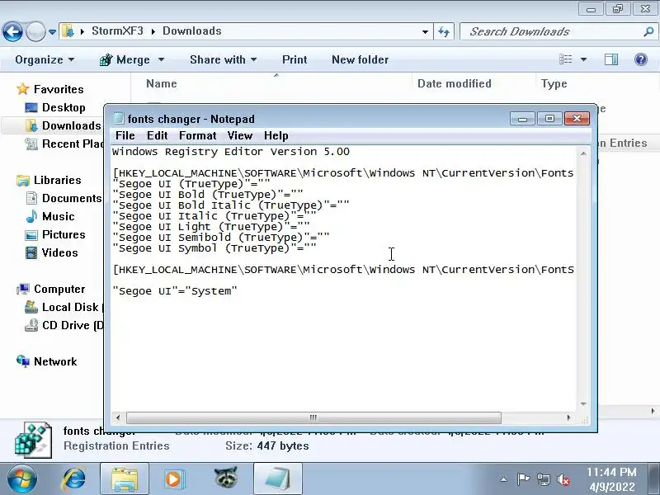Select Desktop in the navigation pane
This screenshot has height=495, width=660.
coord(64,107)
